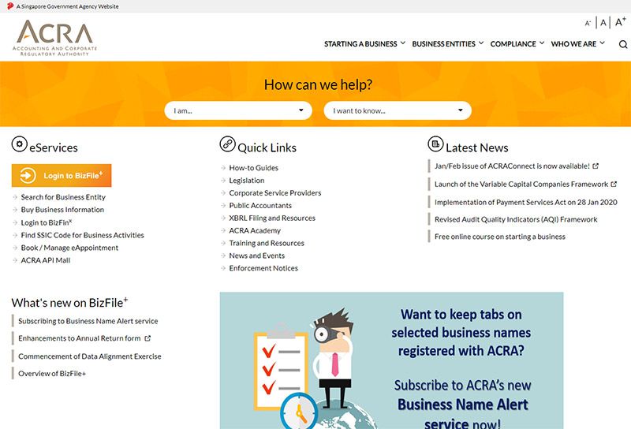Open Buy Business Information link
This screenshot has width=631, height=429.
(x=62, y=210)
